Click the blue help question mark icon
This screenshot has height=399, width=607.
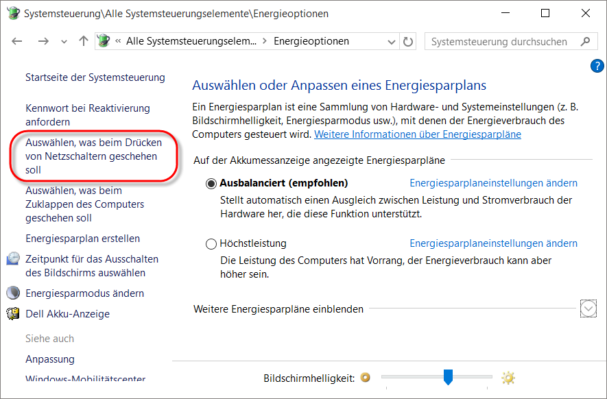(596, 66)
